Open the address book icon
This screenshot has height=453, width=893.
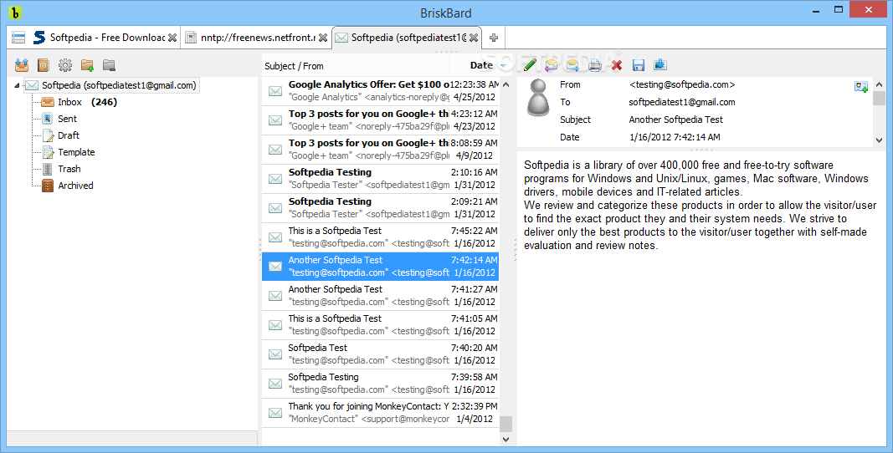coord(44,65)
